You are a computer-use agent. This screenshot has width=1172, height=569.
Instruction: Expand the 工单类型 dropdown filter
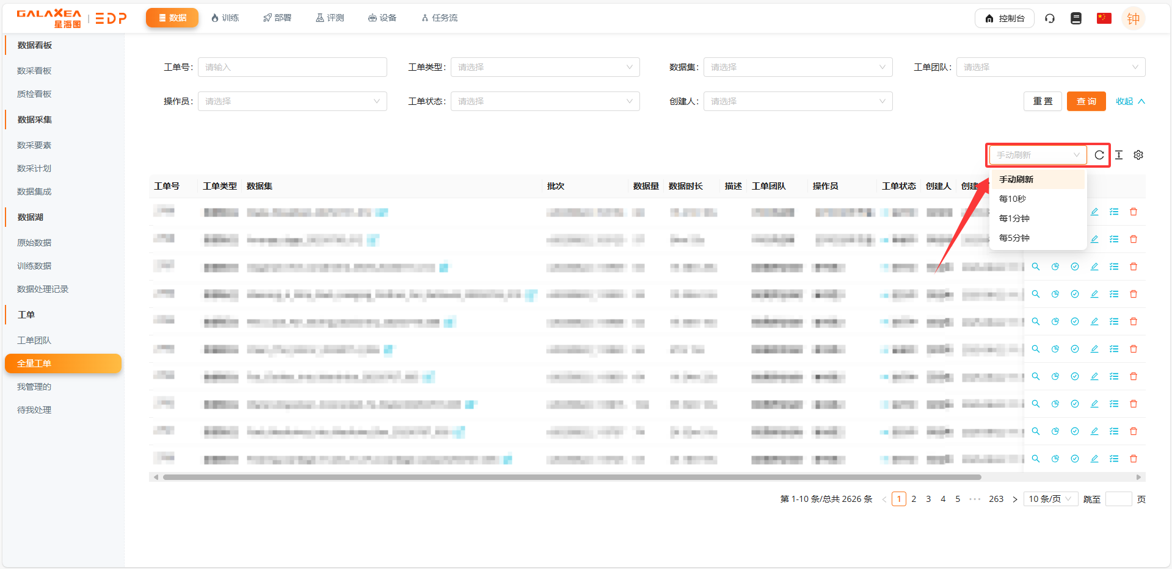pyautogui.click(x=545, y=67)
